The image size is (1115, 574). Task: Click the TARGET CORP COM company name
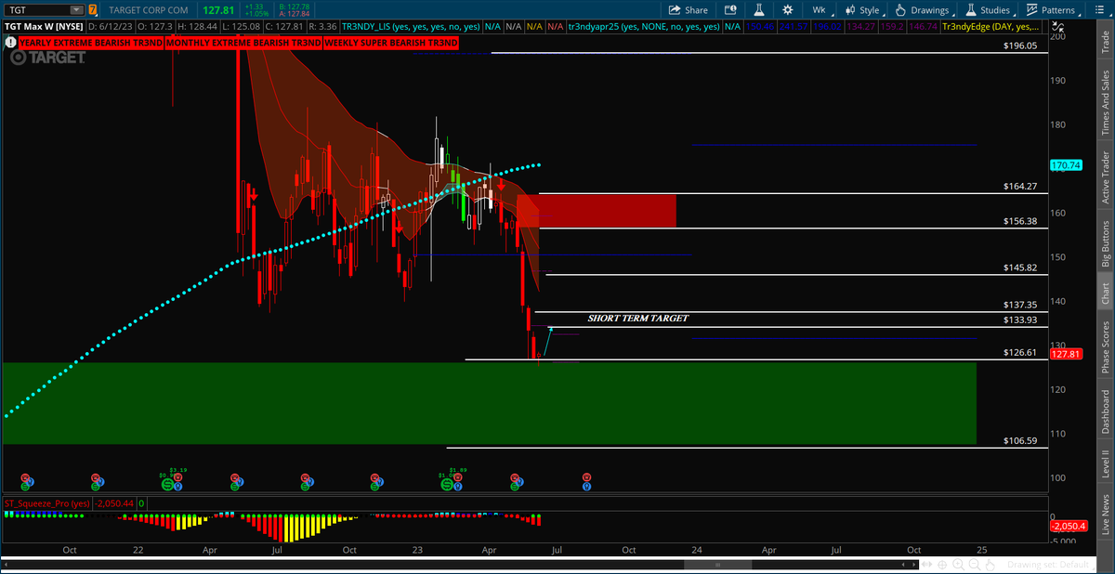click(x=149, y=9)
